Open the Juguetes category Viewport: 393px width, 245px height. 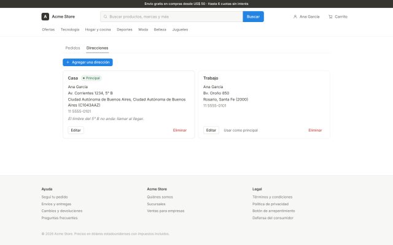[x=180, y=29]
